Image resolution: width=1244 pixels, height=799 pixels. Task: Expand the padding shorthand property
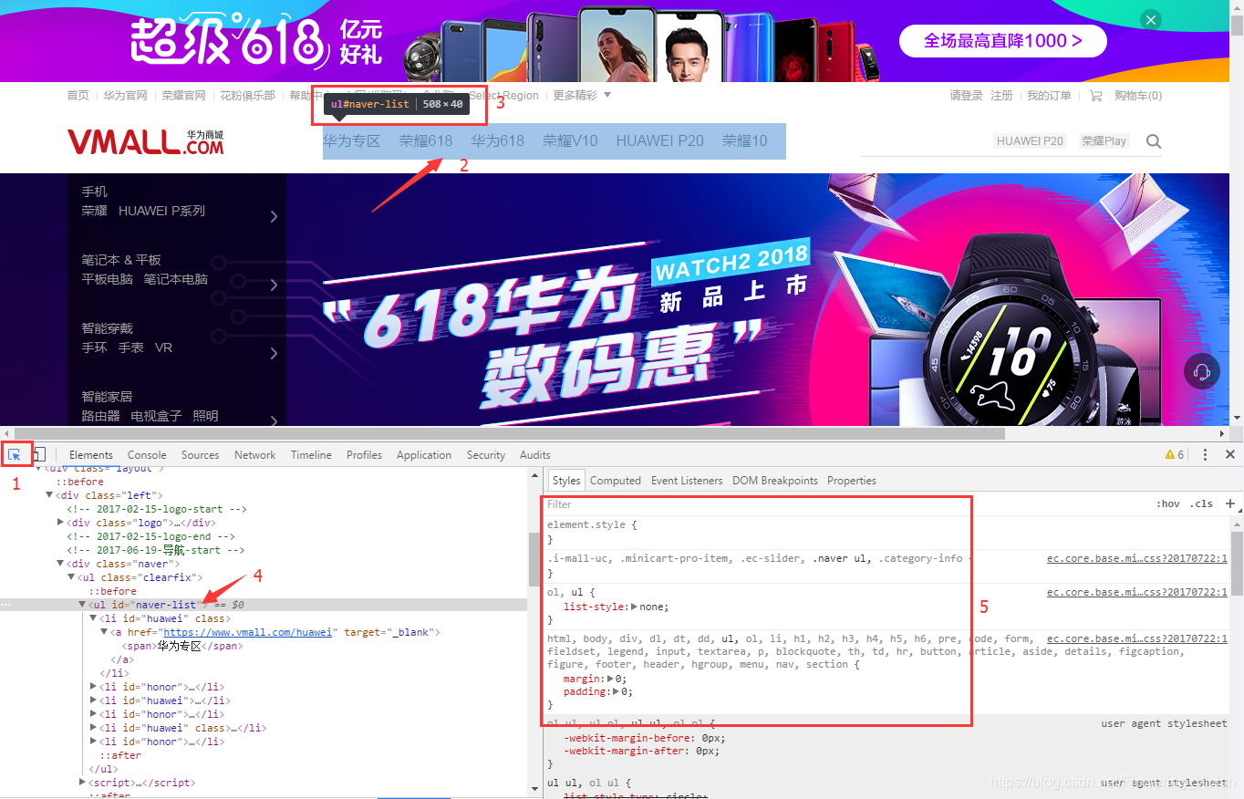(616, 691)
